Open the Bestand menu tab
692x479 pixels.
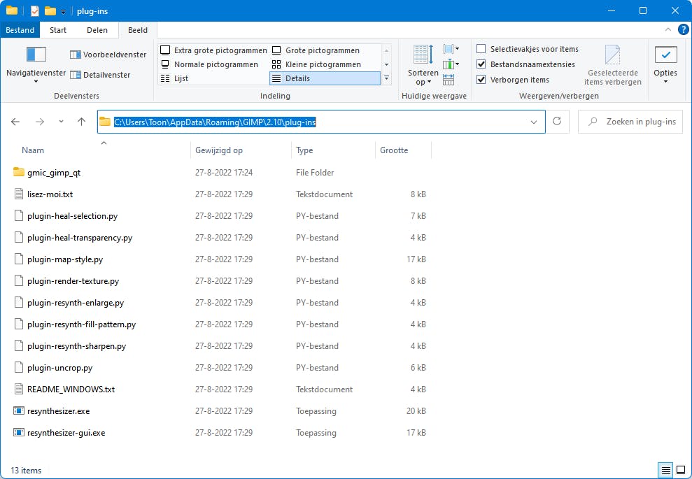point(20,30)
